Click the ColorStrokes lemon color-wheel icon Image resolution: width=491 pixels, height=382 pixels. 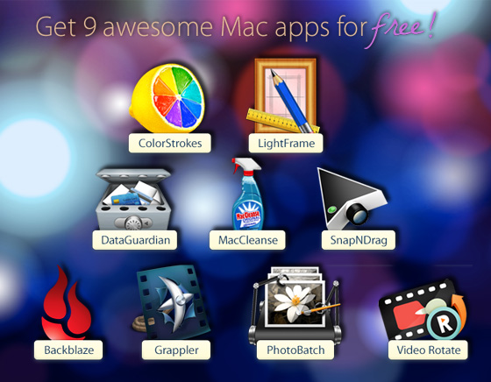(x=167, y=98)
